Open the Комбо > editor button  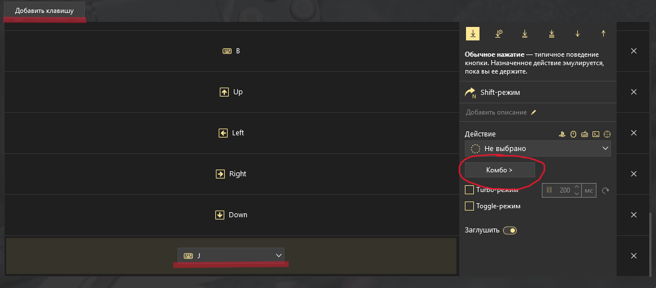500,170
